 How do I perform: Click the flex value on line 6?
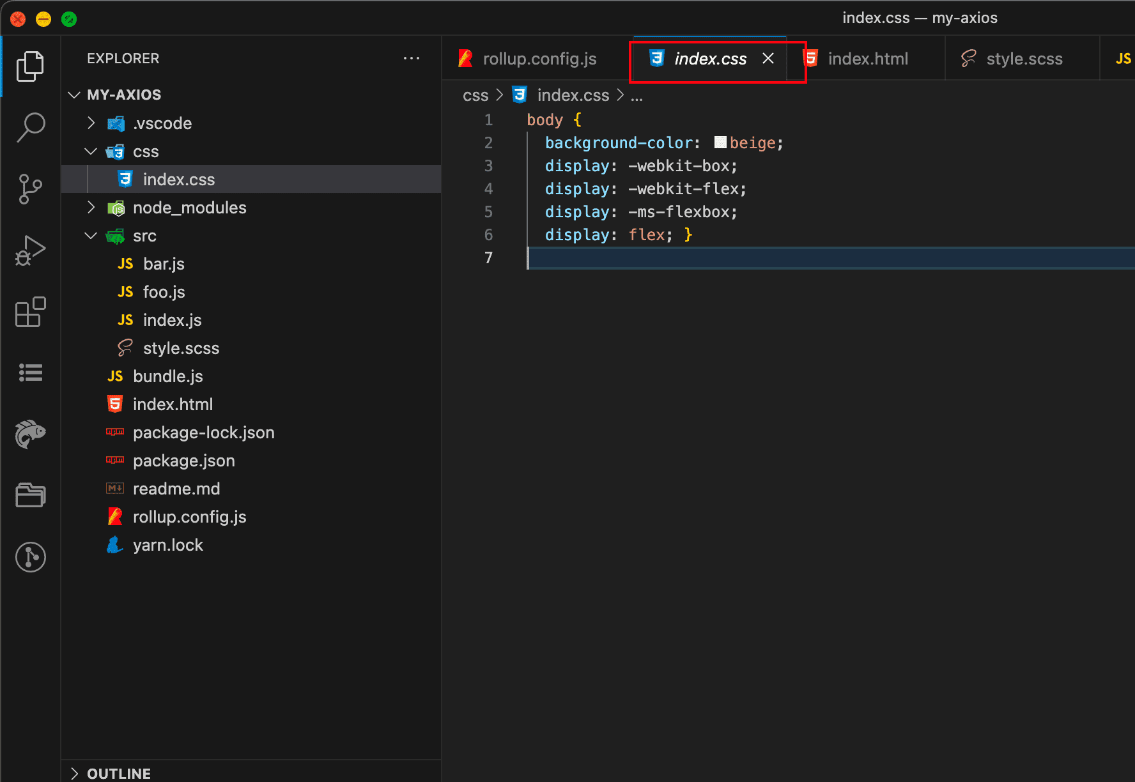646,235
